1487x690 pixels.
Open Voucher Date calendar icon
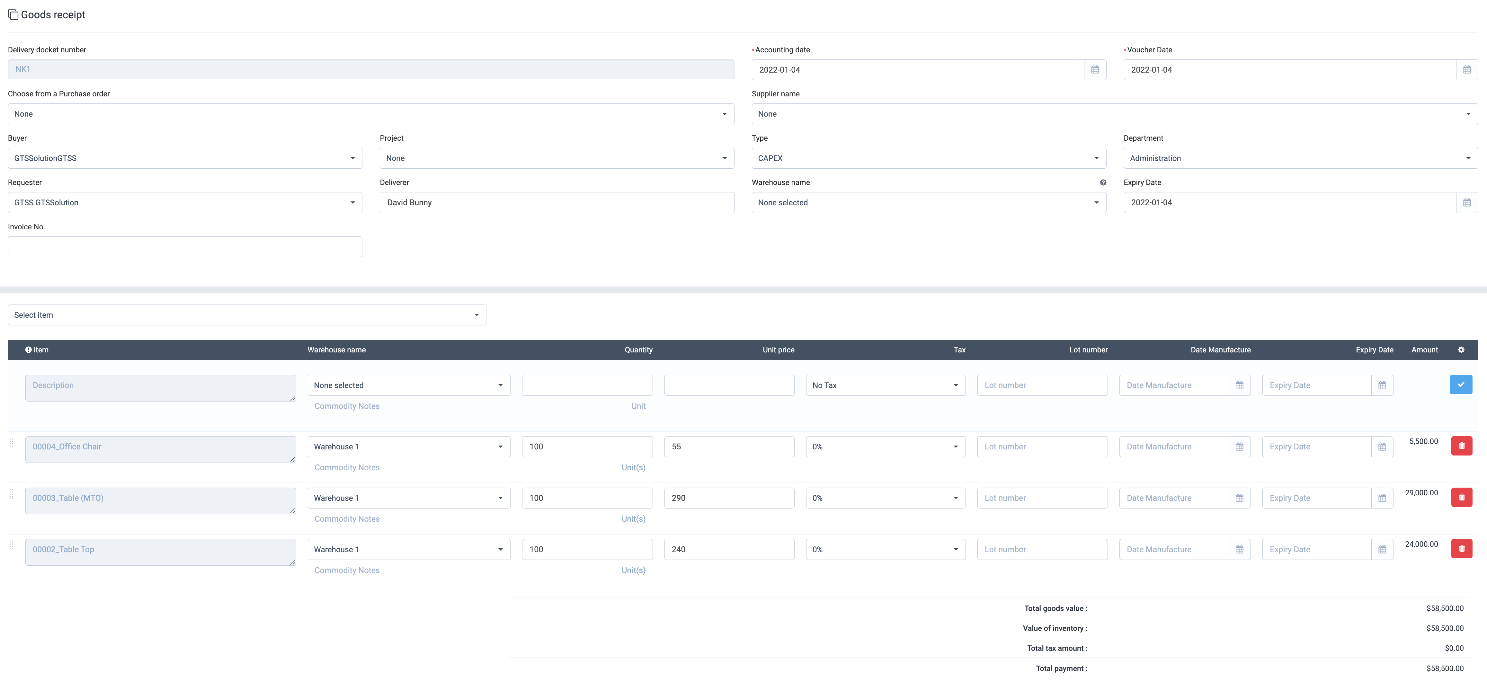pyautogui.click(x=1466, y=70)
